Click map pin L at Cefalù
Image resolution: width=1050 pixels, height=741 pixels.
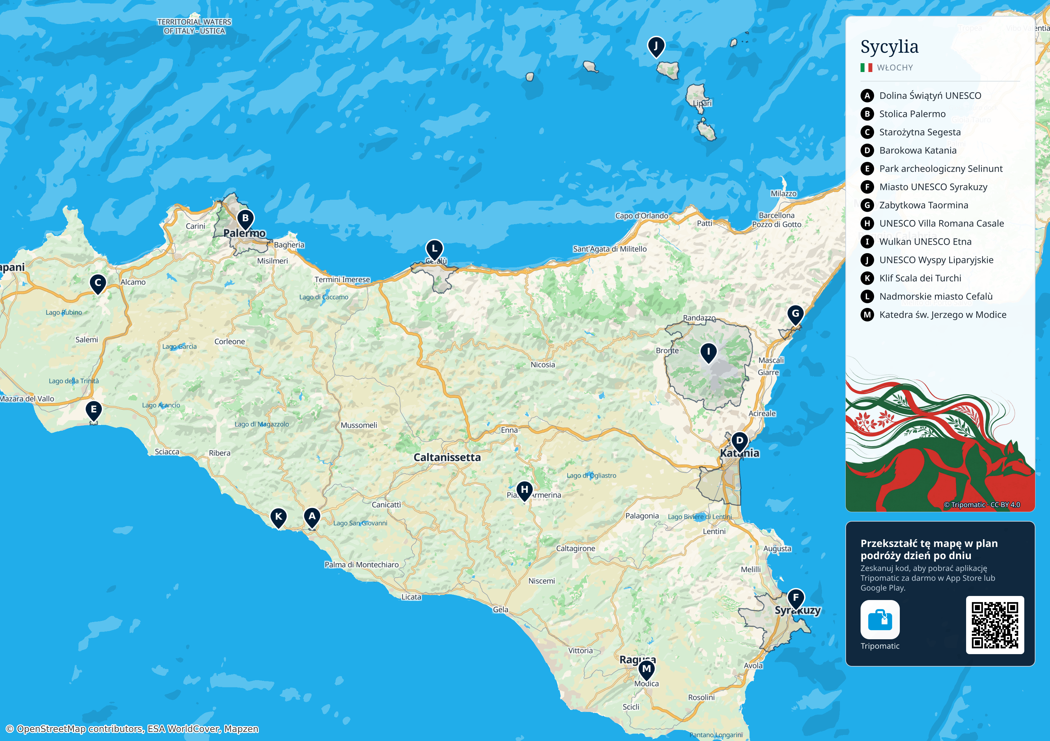(x=434, y=250)
